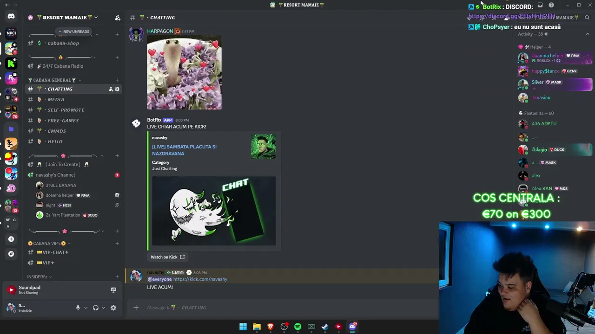The width and height of the screenshot is (595, 334).
Task: Open user settings gear icon
Action: point(113,308)
